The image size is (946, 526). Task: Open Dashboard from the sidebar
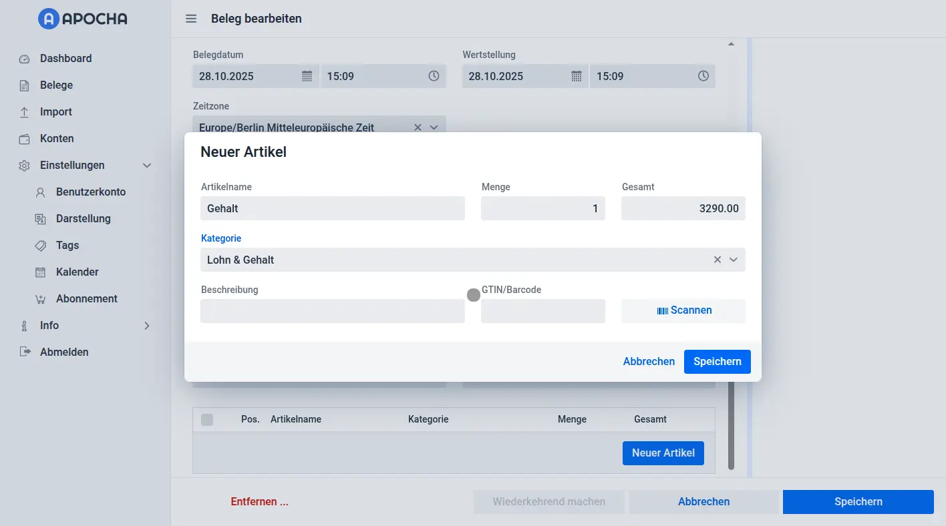click(65, 59)
